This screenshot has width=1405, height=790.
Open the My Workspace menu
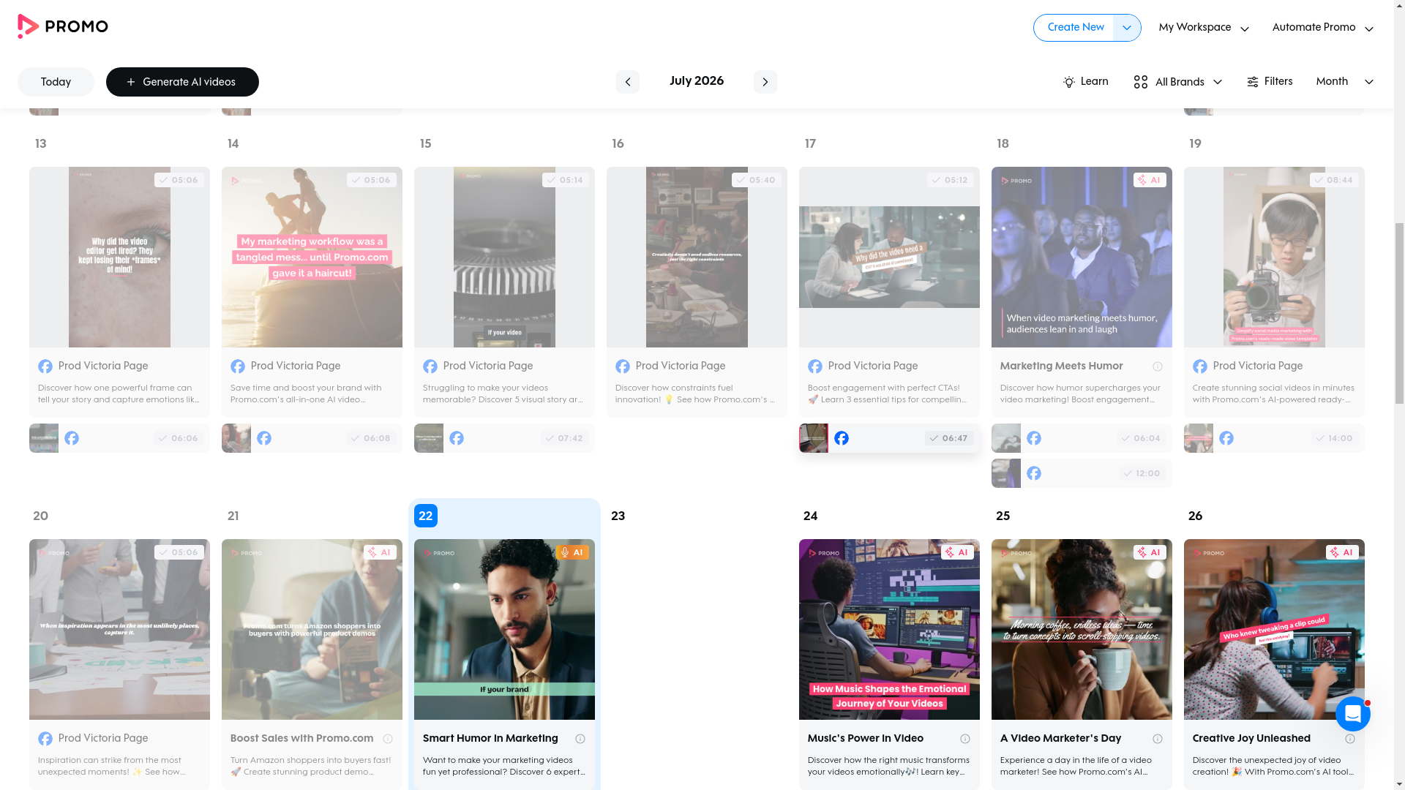tap(1203, 28)
